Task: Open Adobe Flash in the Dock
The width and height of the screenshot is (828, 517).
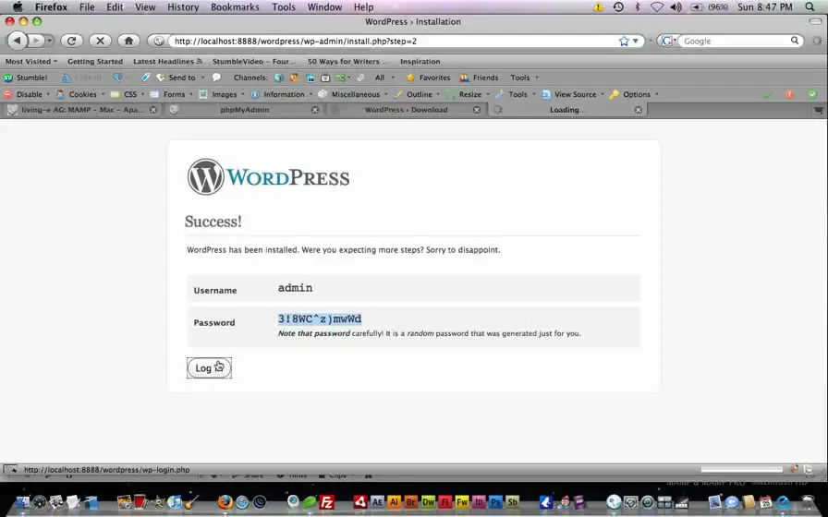Action: coord(445,501)
